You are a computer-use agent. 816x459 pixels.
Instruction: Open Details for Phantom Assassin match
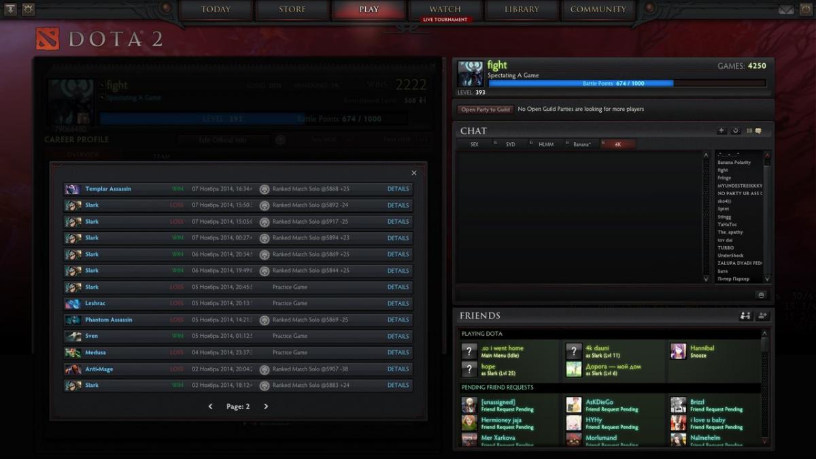(398, 320)
